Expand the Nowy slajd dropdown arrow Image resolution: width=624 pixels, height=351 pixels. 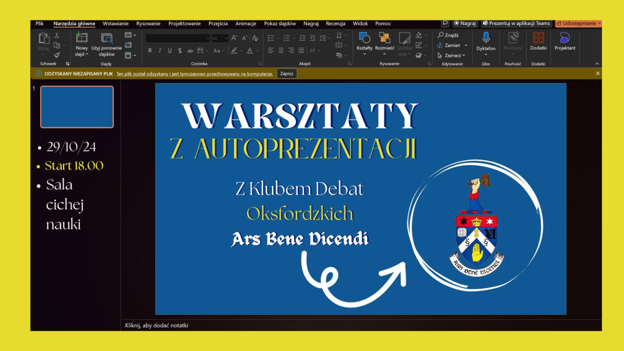[x=87, y=54]
